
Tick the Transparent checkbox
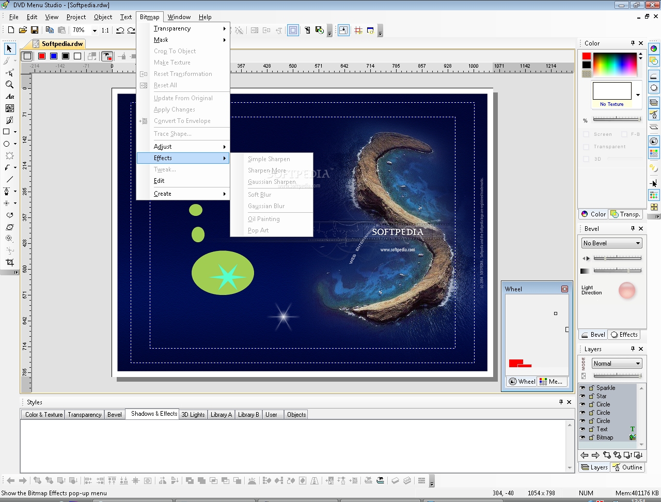586,147
